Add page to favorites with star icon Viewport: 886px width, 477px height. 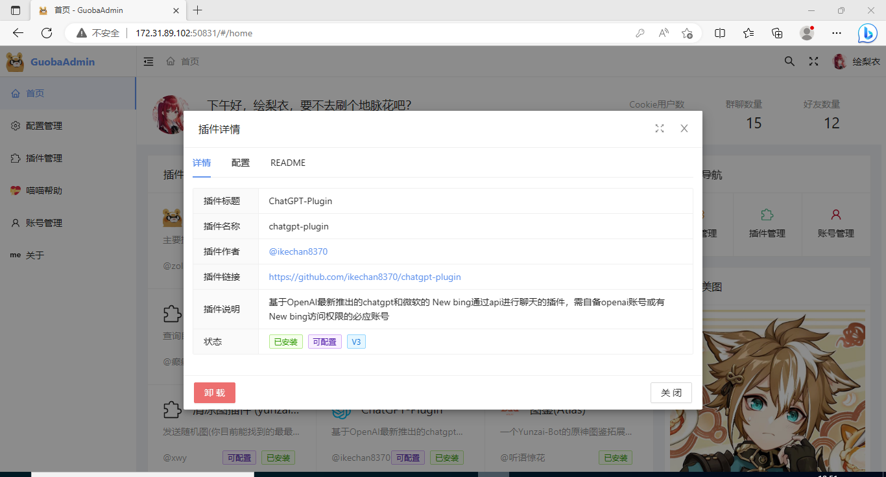pos(688,33)
